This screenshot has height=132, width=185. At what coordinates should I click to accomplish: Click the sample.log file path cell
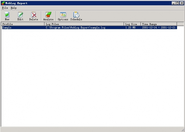coord(75,27)
